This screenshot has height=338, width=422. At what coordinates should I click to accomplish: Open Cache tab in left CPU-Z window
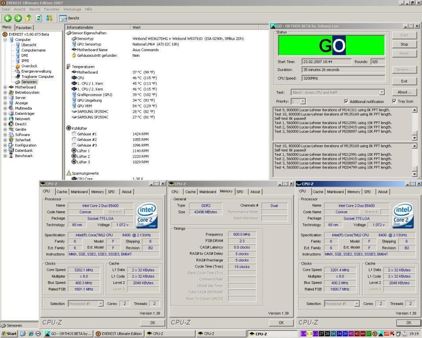pos(62,192)
